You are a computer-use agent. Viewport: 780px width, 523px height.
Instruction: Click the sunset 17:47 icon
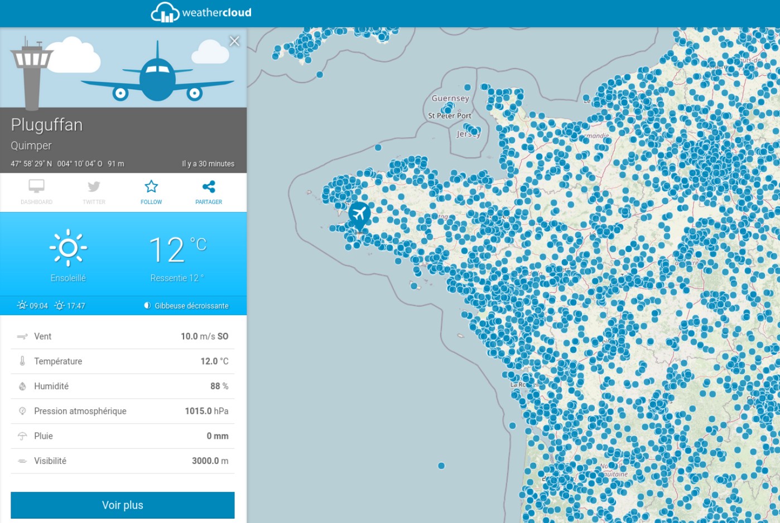click(60, 305)
